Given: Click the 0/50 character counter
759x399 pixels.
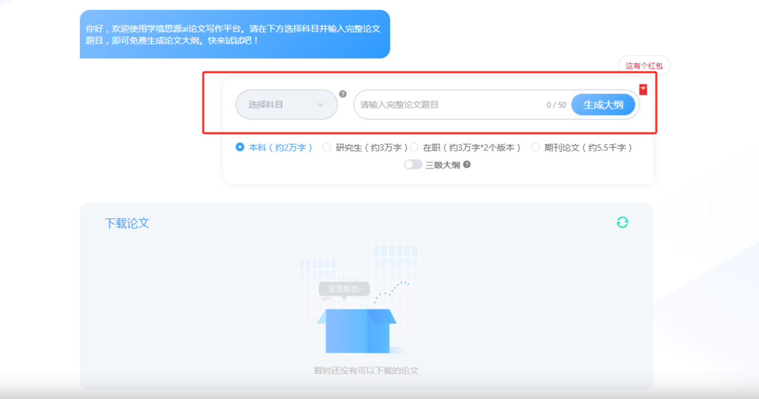Looking at the screenshot, I should pos(555,105).
